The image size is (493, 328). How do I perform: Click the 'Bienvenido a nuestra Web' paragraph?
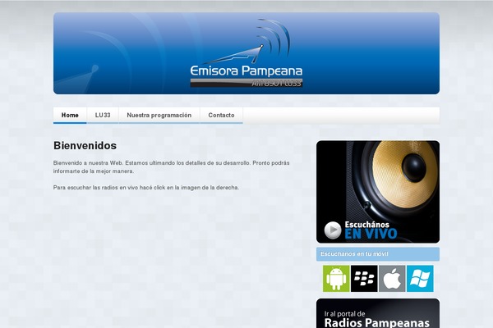(172, 167)
